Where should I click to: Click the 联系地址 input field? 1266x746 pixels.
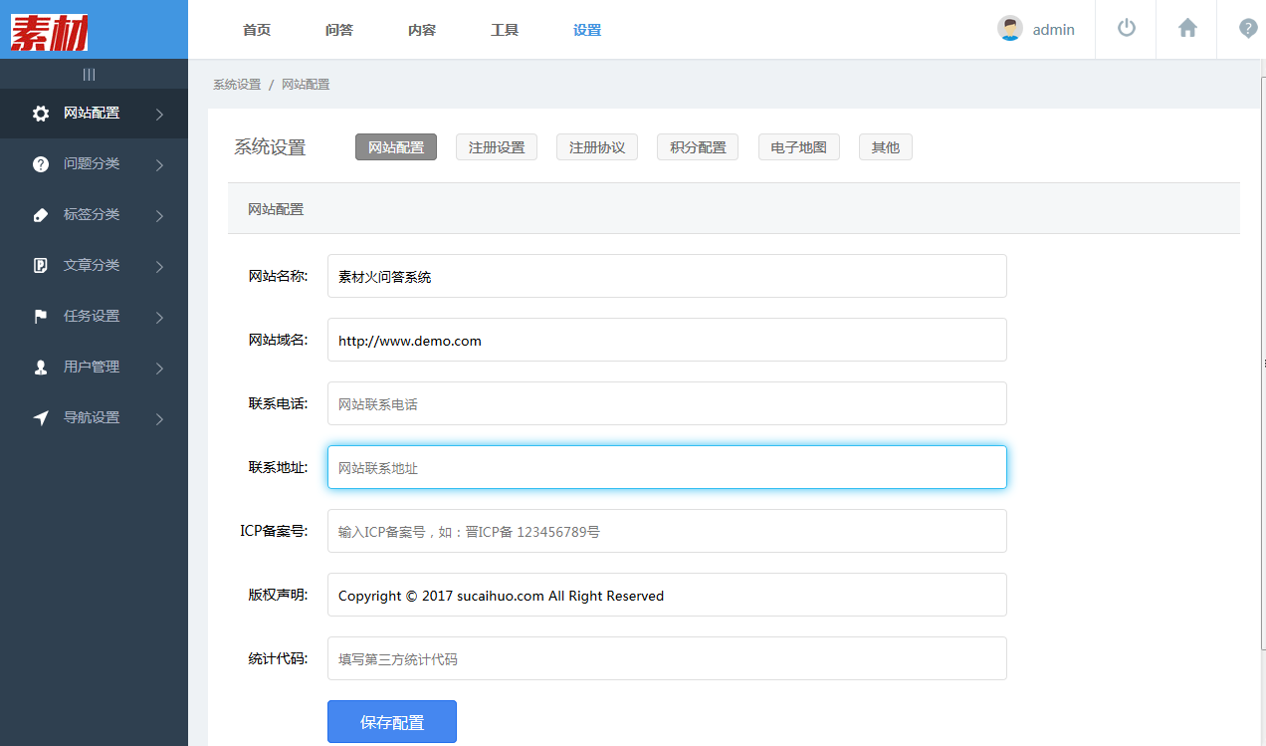tap(667, 467)
